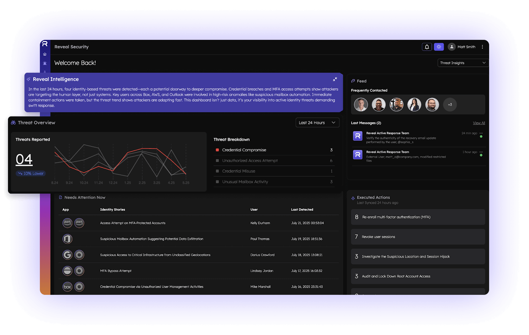Image resolution: width=529 pixels, height=335 pixels.
Task: Click the bug threat icon in the sidebar
Action: [x=45, y=63]
